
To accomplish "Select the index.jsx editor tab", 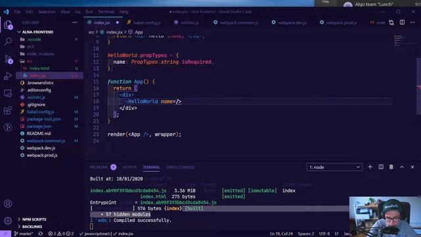I will (103, 22).
